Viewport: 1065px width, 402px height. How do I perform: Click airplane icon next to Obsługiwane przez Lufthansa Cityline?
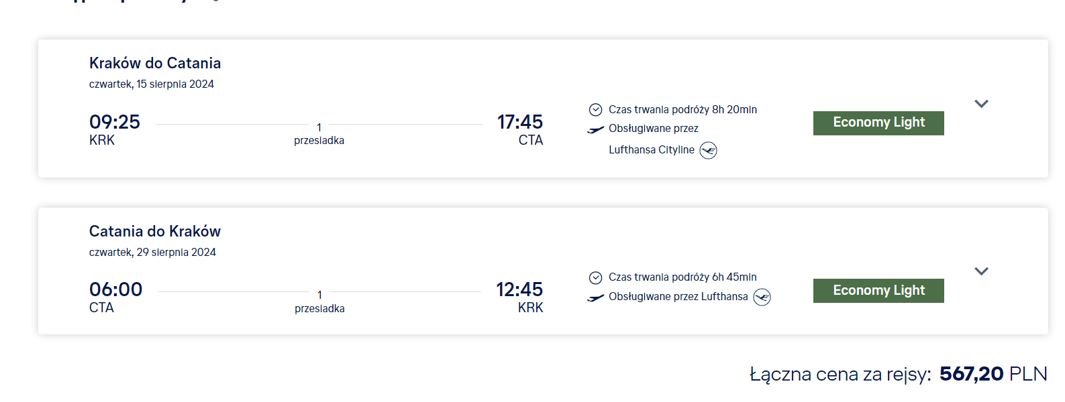595,130
